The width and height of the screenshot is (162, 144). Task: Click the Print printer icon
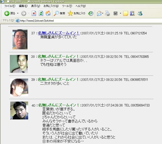point(108,13)
